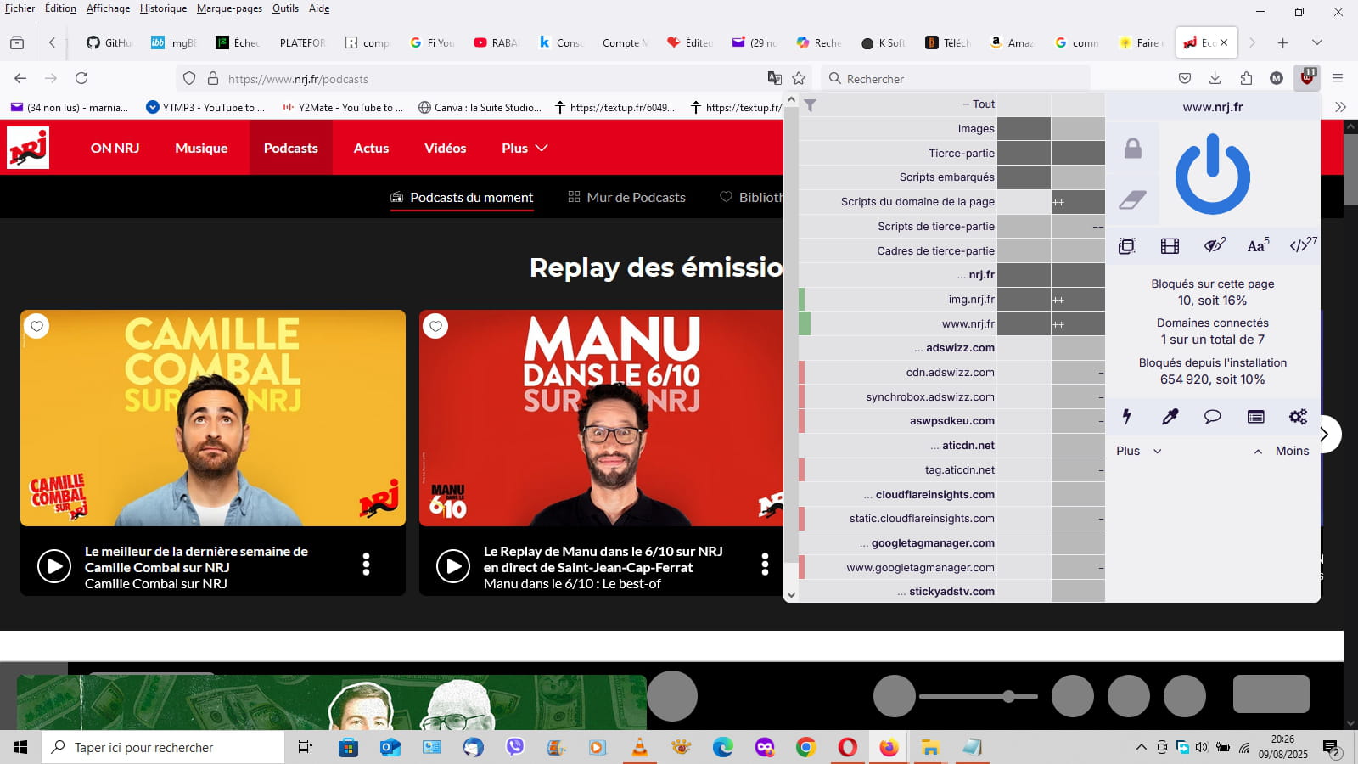Report a filter issue via speech bubble icon
The height and width of the screenshot is (764, 1358).
tap(1212, 416)
